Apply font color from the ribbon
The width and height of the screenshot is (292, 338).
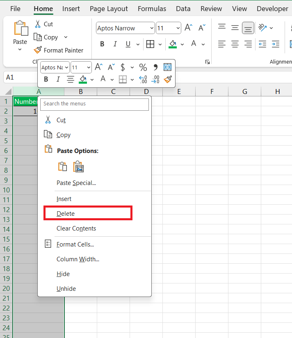(x=194, y=44)
